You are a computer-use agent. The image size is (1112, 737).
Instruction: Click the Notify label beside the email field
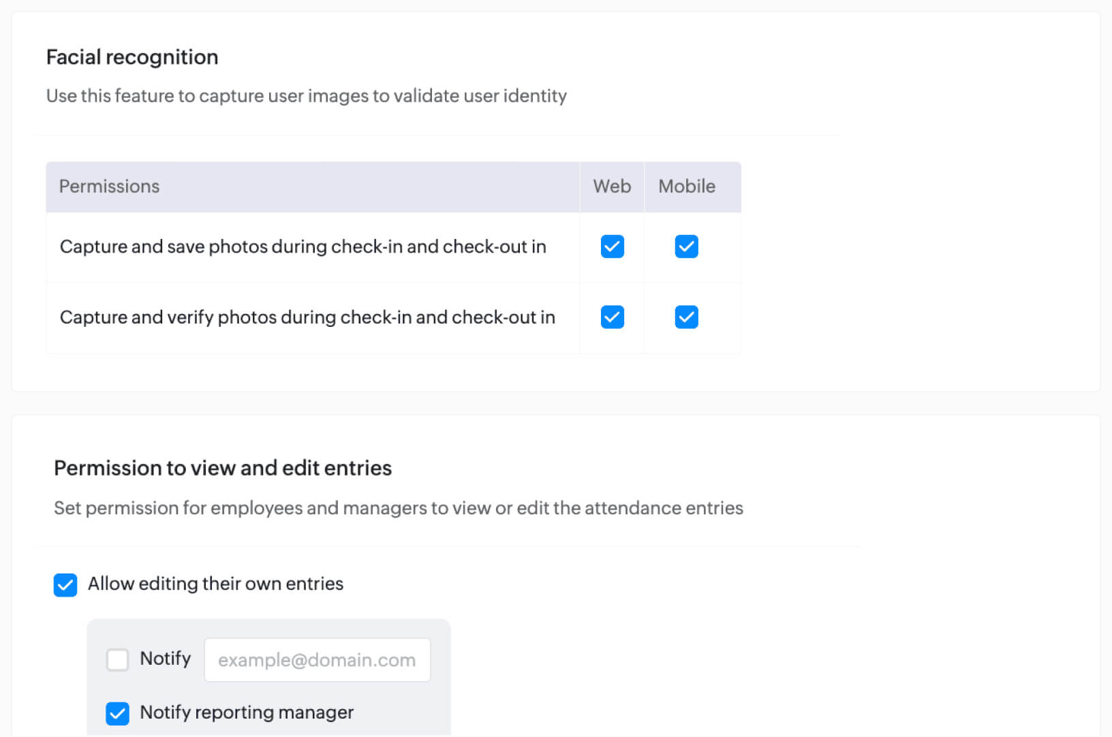point(165,659)
